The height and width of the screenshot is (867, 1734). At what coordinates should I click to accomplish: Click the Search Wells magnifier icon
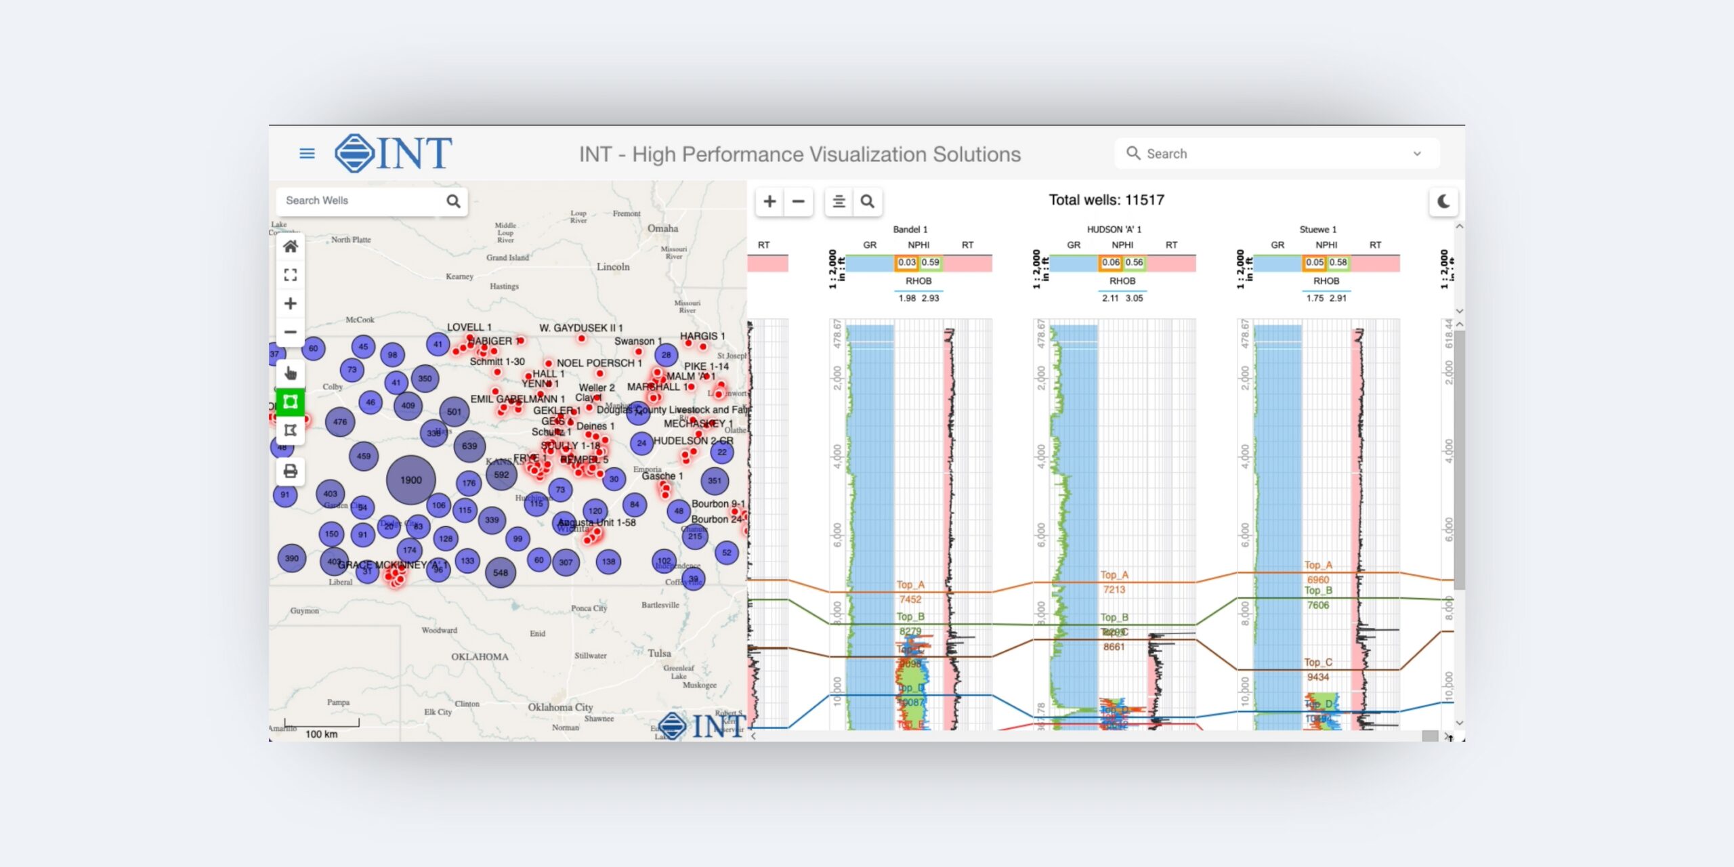(x=453, y=201)
